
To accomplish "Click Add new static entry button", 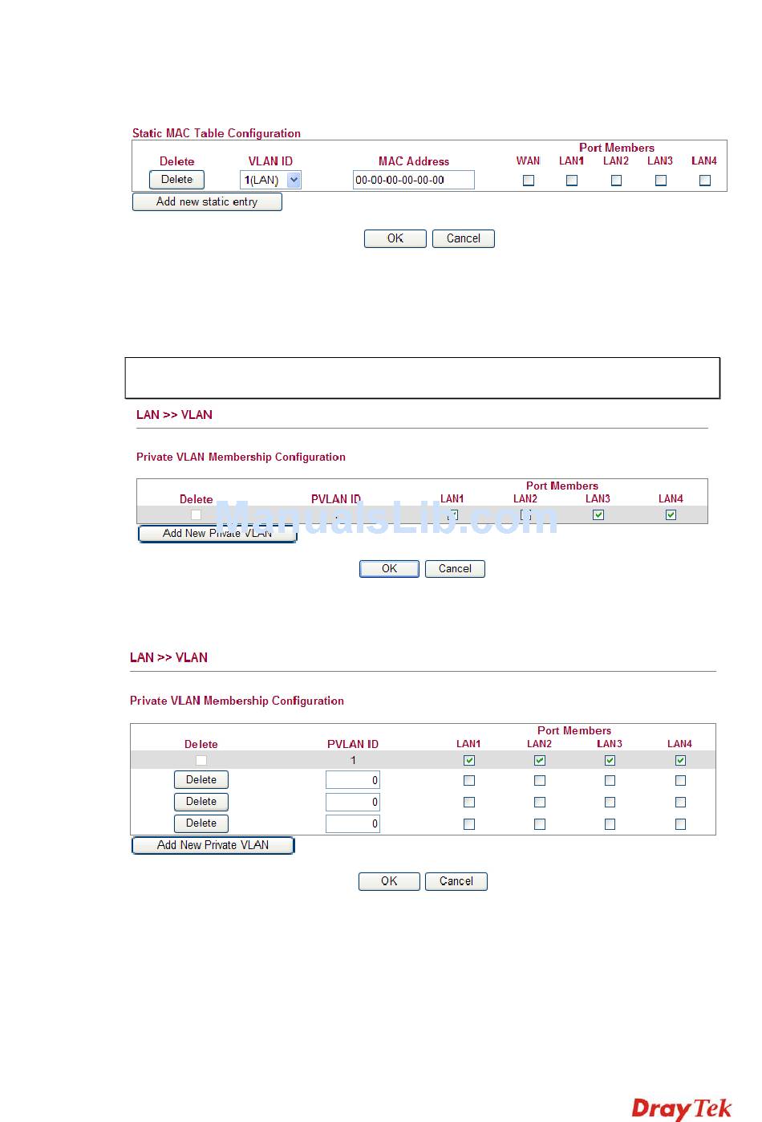I will tap(207, 201).
